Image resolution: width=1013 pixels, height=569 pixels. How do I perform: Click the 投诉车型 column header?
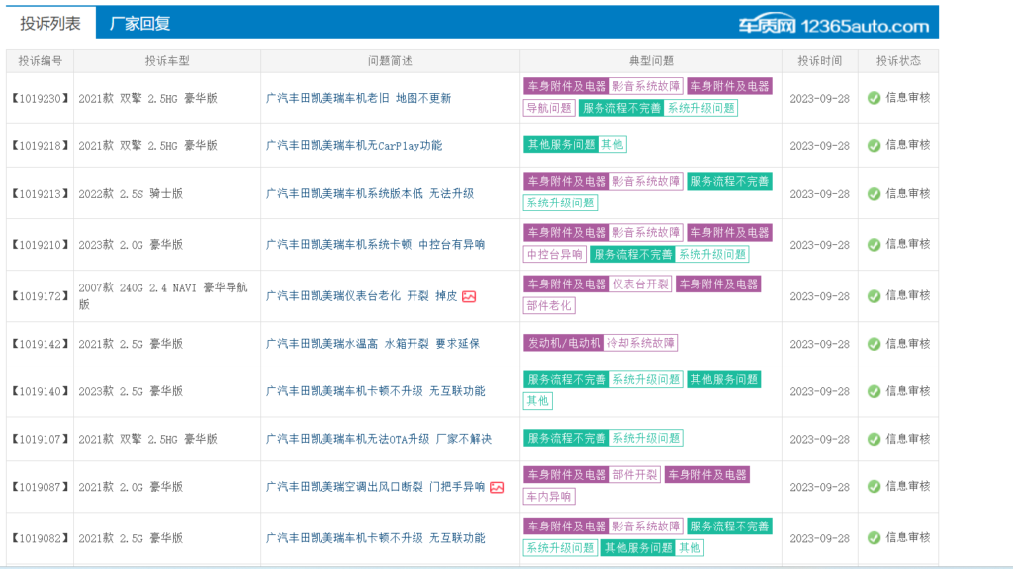(x=167, y=61)
